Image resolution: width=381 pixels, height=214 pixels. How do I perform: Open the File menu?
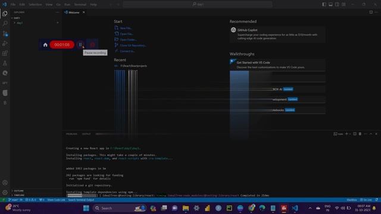13,4
